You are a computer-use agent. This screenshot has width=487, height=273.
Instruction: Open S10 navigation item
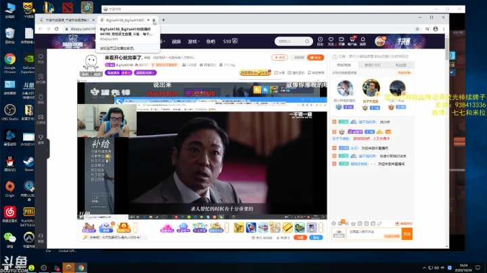[231, 41]
